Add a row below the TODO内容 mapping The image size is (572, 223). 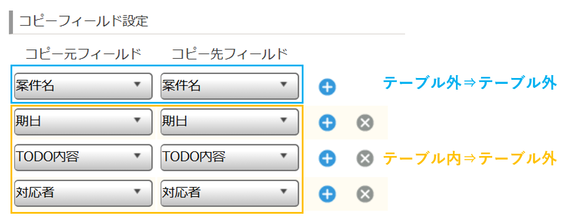(x=327, y=158)
